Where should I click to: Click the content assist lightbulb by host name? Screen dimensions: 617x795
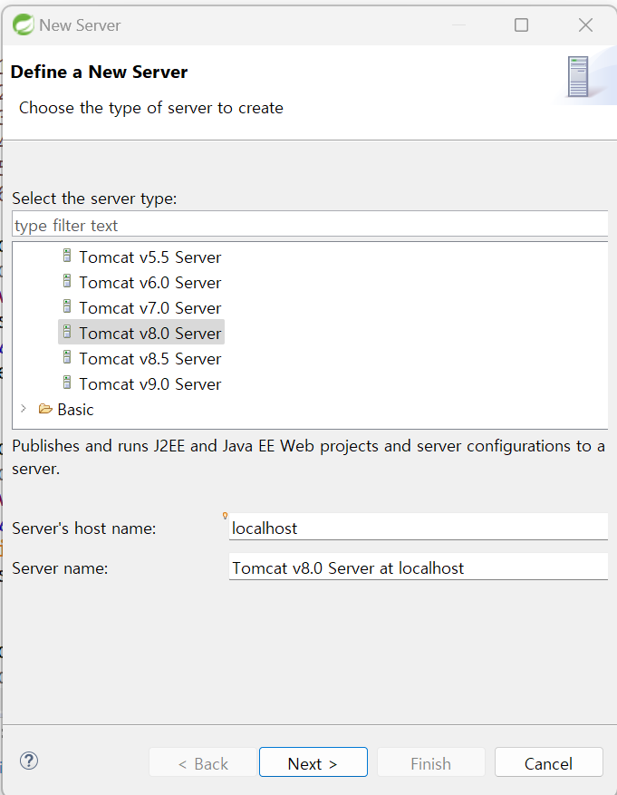(225, 516)
